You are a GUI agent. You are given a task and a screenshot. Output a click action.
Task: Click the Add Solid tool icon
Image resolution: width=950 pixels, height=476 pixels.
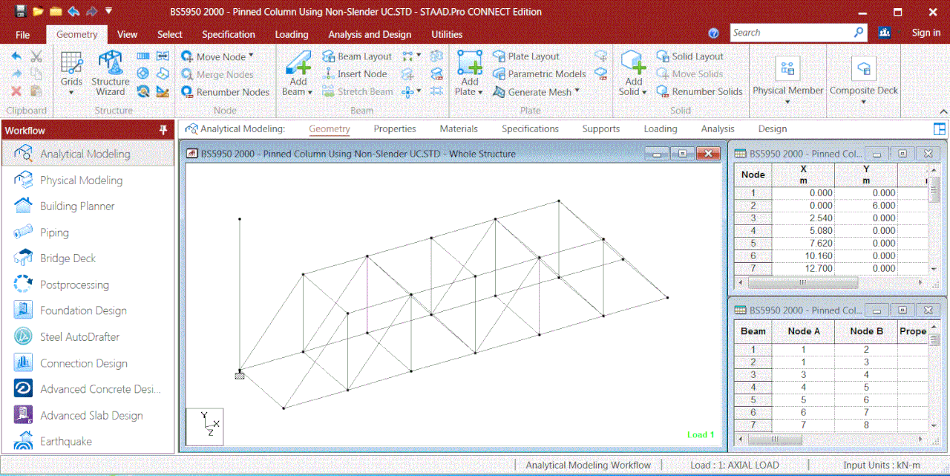tap(633, 64)
